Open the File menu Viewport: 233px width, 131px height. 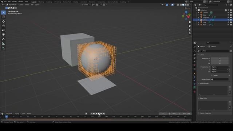[x=5, y=1]
